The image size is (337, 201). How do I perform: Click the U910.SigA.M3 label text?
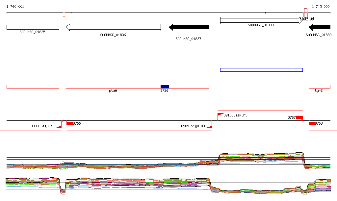tap(235, 115)
